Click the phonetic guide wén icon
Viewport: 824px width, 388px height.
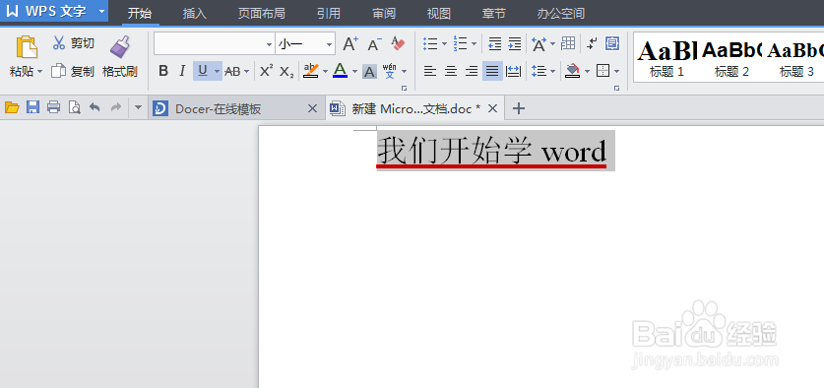390,71
